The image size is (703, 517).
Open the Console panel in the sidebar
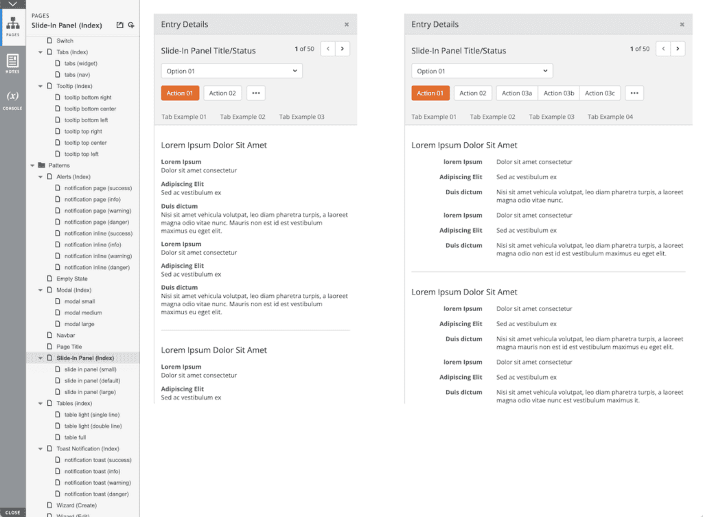12,96
